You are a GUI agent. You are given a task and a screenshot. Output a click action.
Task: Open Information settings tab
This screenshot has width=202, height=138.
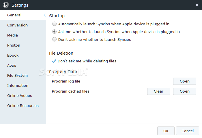click(x=23, y=85)
